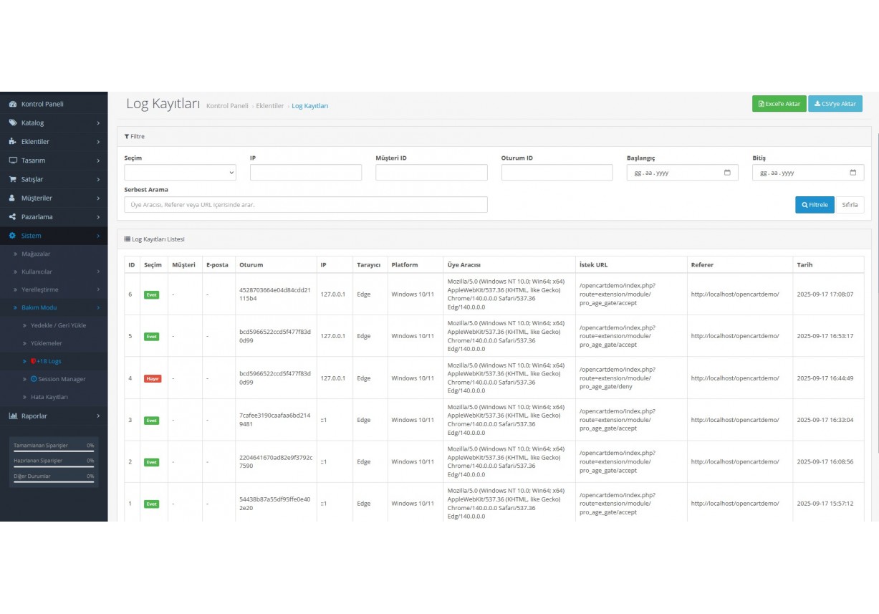Viewport: 879px width, 614px height.
Task: Open the Başlangıç date calendar picker icon
Action: pos(727,173)
